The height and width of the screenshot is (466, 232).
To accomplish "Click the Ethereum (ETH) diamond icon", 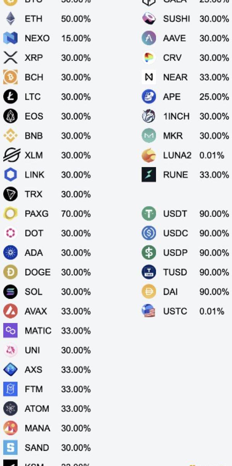I will (x=10, y=19).
